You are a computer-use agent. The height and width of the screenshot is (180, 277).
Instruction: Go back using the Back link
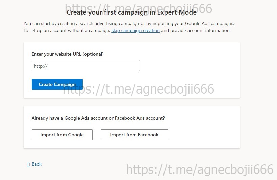(x=36, y=164)
